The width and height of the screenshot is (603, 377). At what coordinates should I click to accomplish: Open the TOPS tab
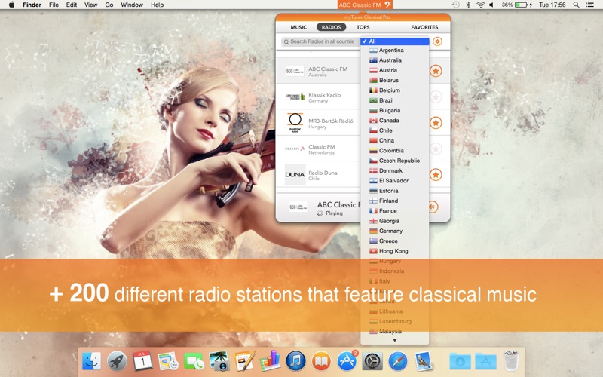click(363, 27)
